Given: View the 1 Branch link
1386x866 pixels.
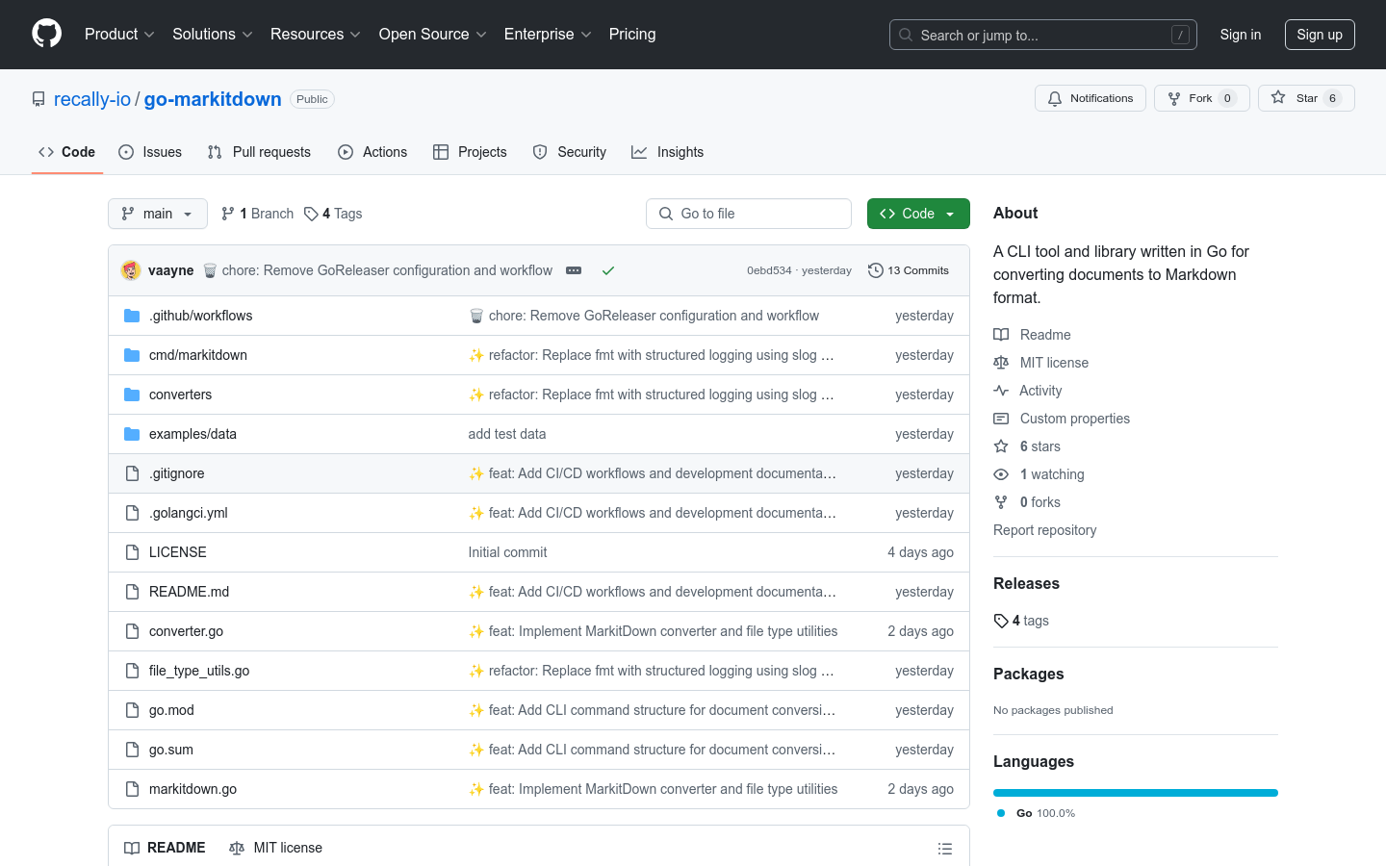Looking at the screenshot, I should tap(258, 214).
